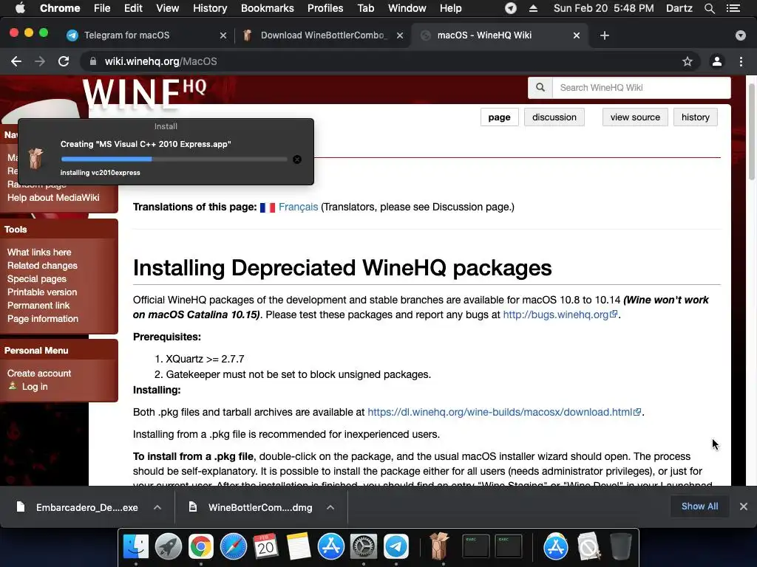Screen dimensions: 757x567
Task: Open the View menu in menu bar
Action: [x=168, y=8]
